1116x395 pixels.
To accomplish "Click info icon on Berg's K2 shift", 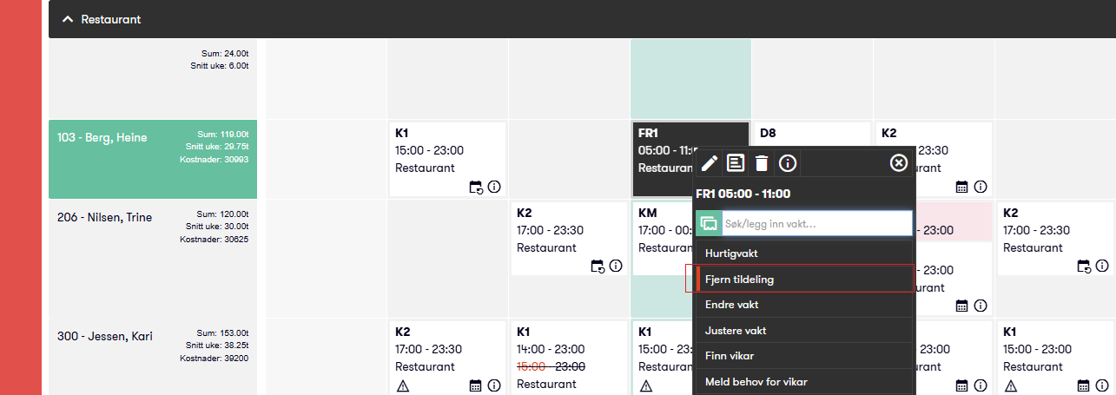I will 981,187.
